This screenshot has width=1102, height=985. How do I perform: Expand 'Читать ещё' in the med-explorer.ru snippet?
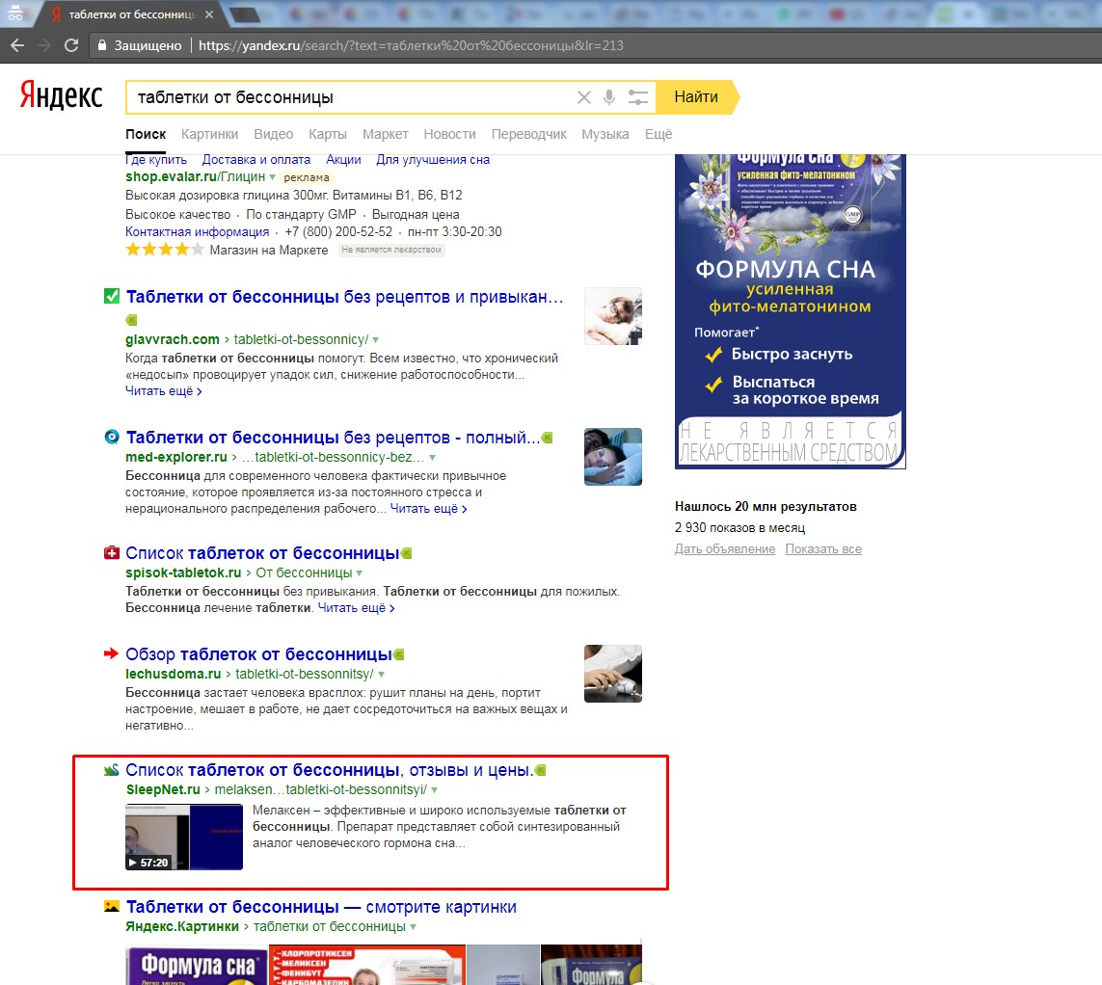pos(428,509)
